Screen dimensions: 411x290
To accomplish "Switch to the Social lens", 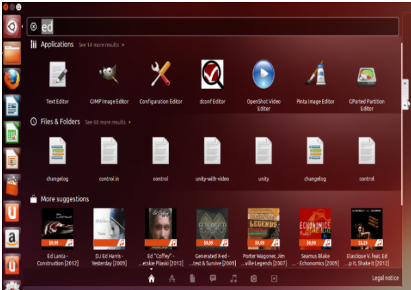I will pyautogui.click(x=213, y=278).
